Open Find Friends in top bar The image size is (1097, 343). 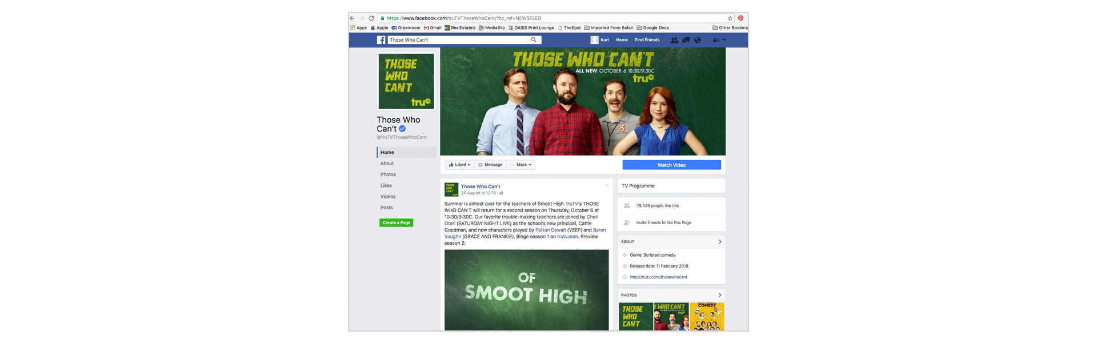click(x=647, y=40)
